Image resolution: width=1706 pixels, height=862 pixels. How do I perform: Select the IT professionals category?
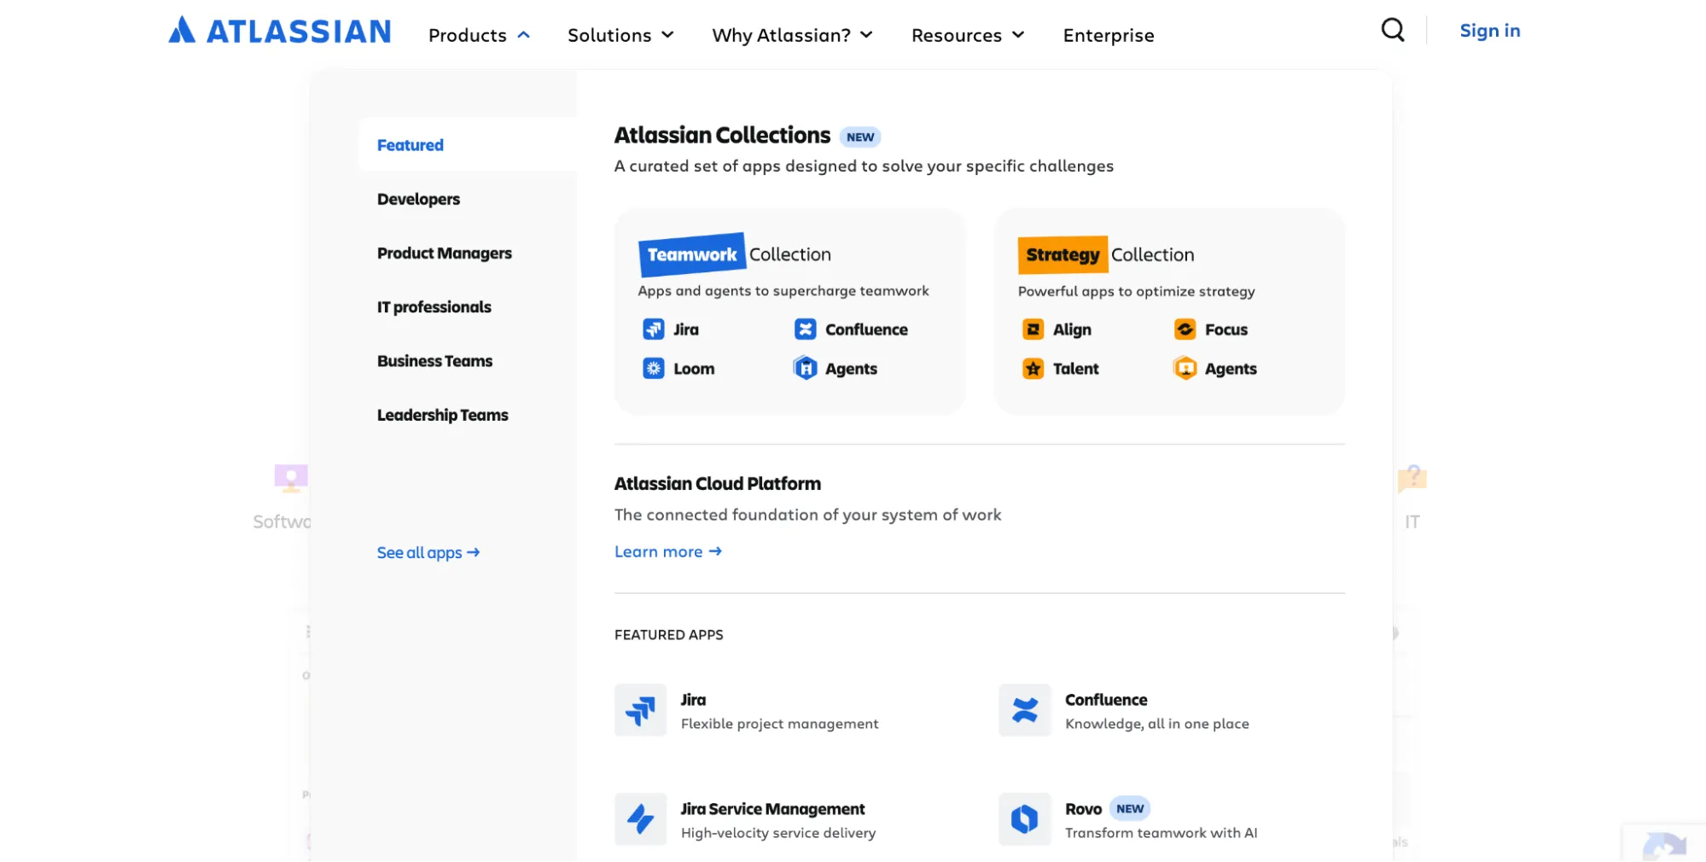[x=434, y=307]
